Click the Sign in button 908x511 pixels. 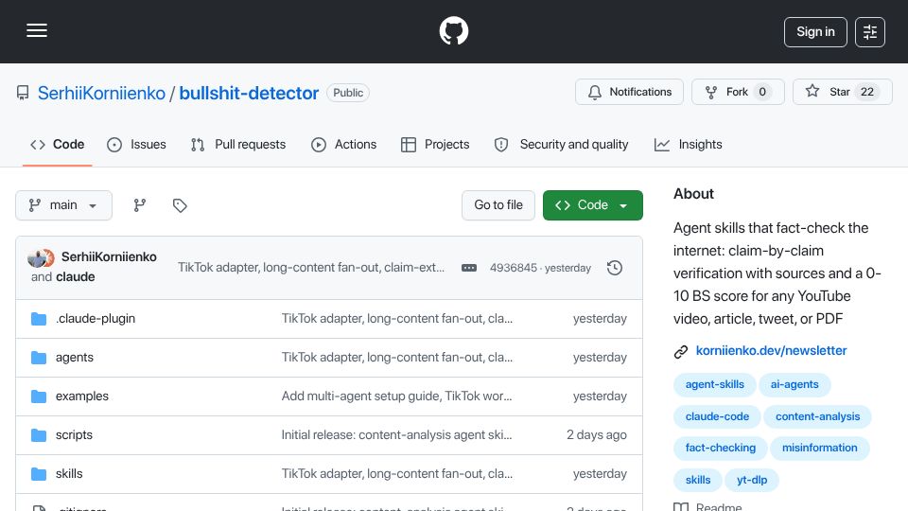pos(815,32)
